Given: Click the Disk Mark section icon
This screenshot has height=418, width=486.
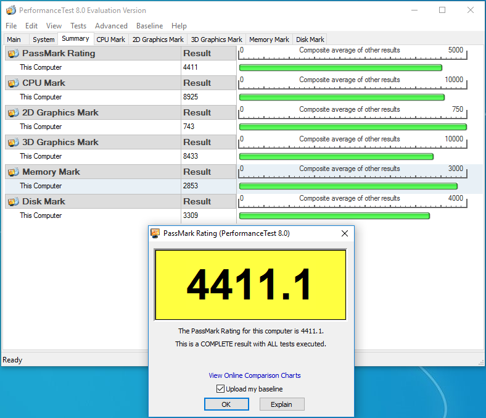Looking at the screenshot, I should pos(14,202).
